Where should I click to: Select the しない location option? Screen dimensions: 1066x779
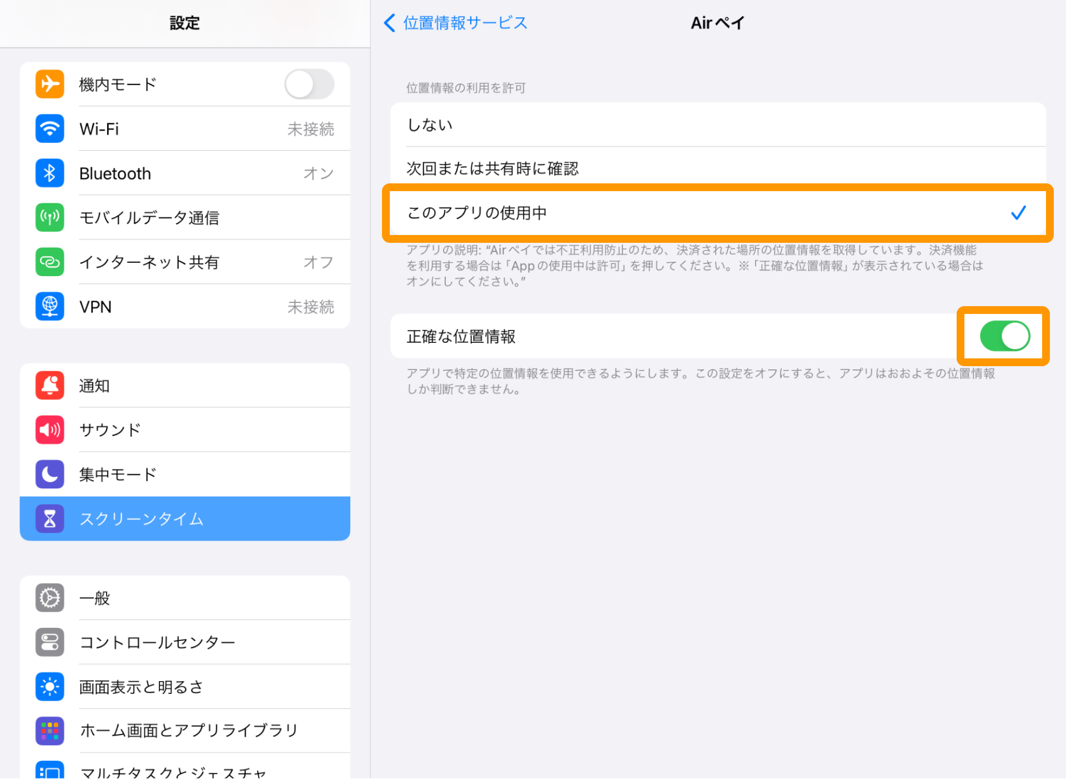click(718, 124)
